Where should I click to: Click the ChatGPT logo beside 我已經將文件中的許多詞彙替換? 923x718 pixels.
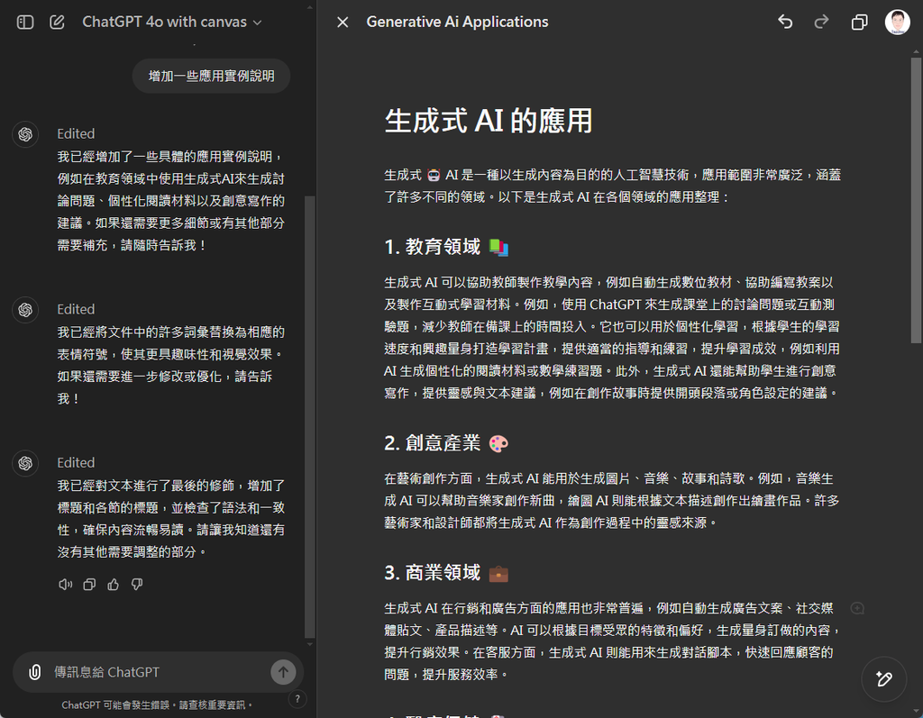tap(25, 310)
